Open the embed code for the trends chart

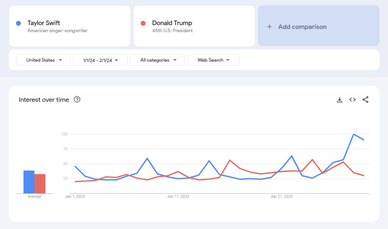352,100
